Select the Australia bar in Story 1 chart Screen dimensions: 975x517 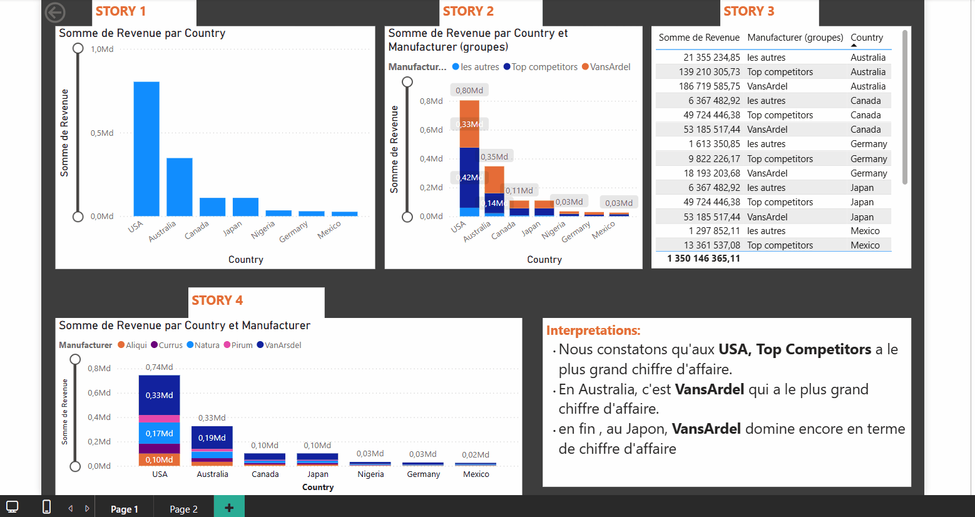tap(180, 187)
